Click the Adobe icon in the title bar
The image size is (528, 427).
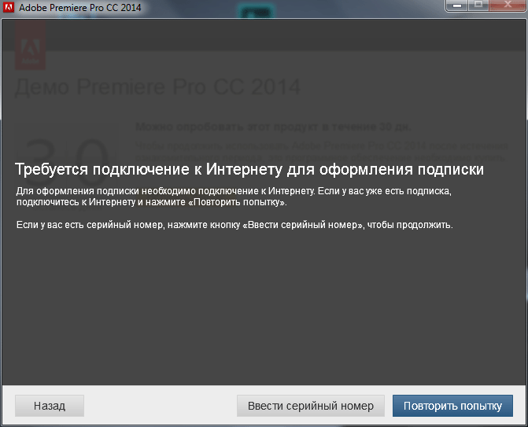(9, 7)
